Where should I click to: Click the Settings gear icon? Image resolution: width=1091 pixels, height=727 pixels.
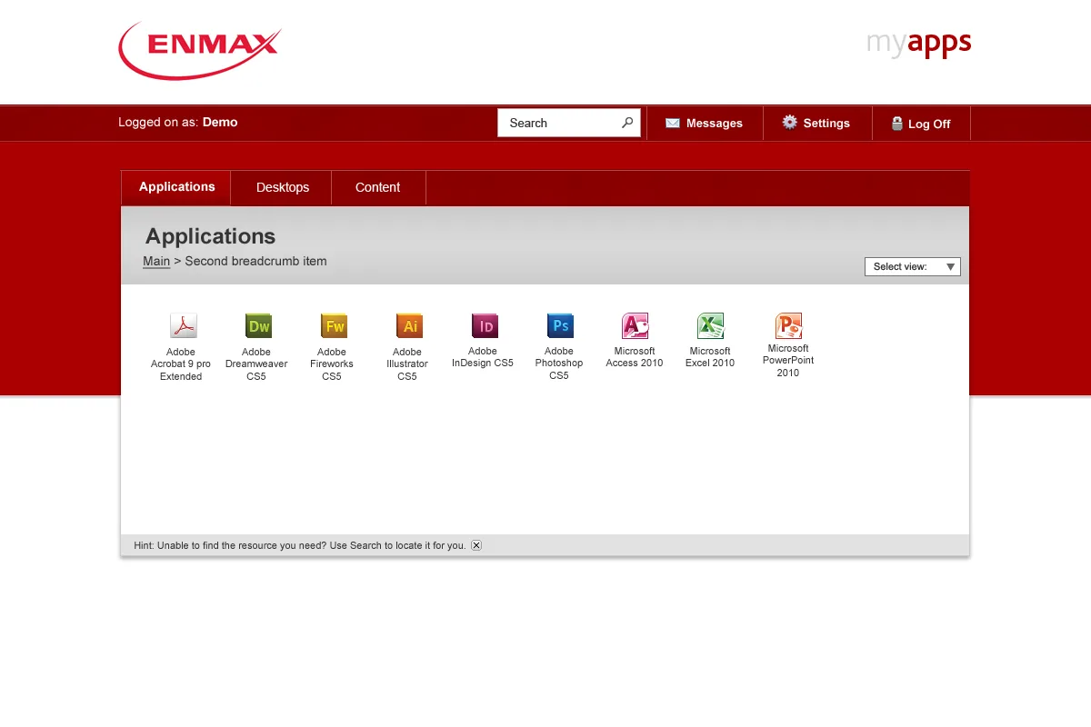tap(789, 122)
